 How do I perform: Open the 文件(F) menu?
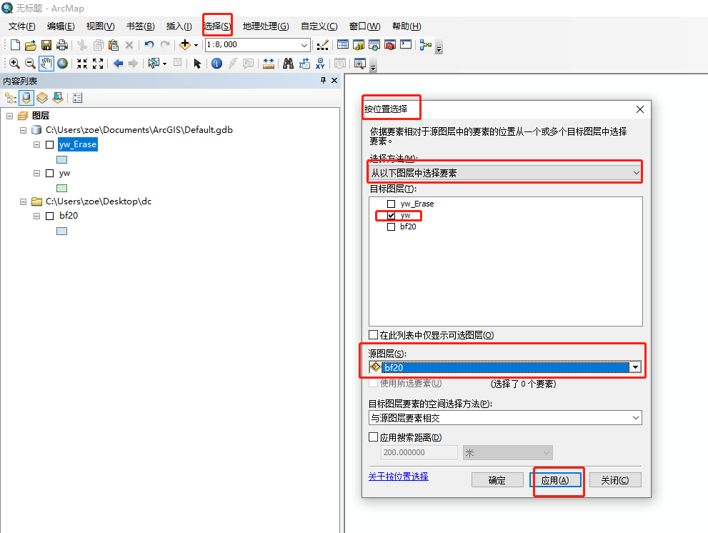(x=21, y=26)
